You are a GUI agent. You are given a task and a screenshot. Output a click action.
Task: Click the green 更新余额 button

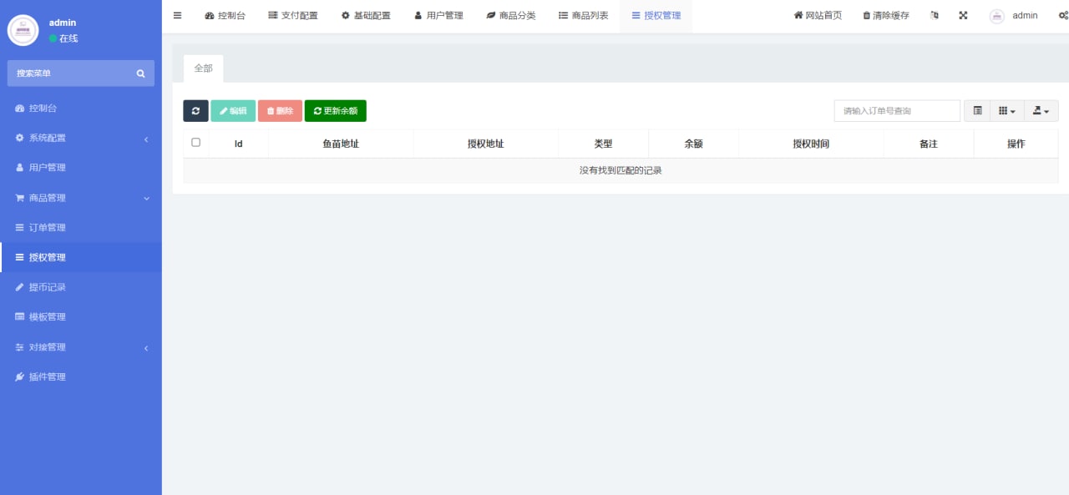pos(335,110)
